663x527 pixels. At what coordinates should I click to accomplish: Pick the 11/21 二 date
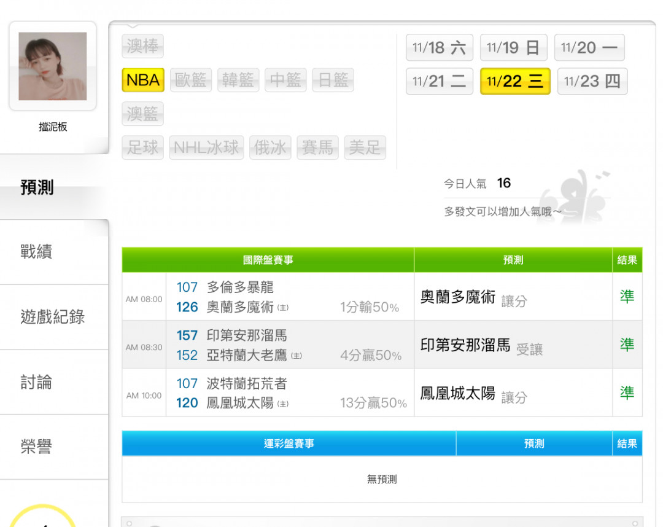pyautogui.click(x=440, y=81)
